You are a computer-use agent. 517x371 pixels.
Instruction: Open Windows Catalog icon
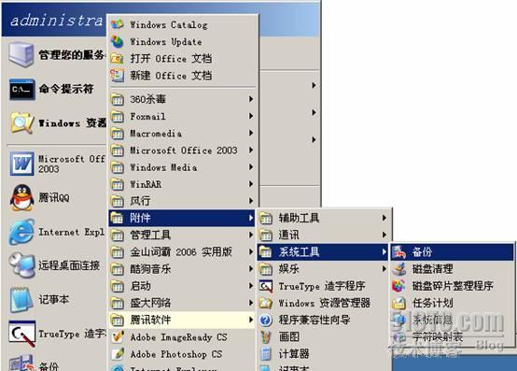click(117, 24)
